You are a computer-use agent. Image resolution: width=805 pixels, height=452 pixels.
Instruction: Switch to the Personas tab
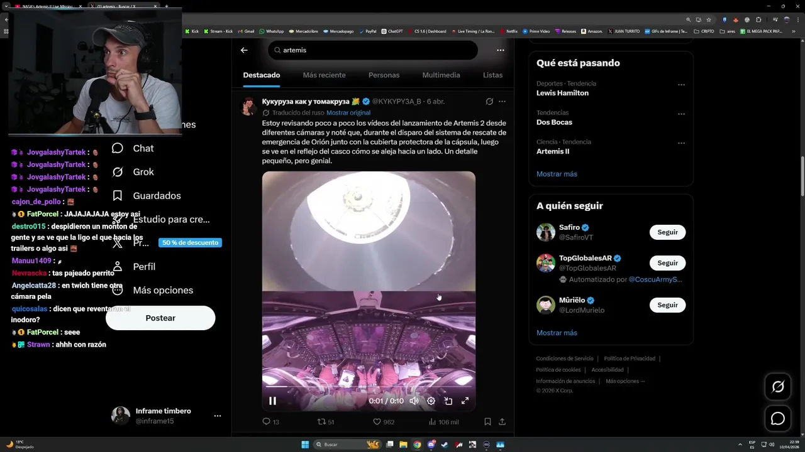(x=384, y=75)
